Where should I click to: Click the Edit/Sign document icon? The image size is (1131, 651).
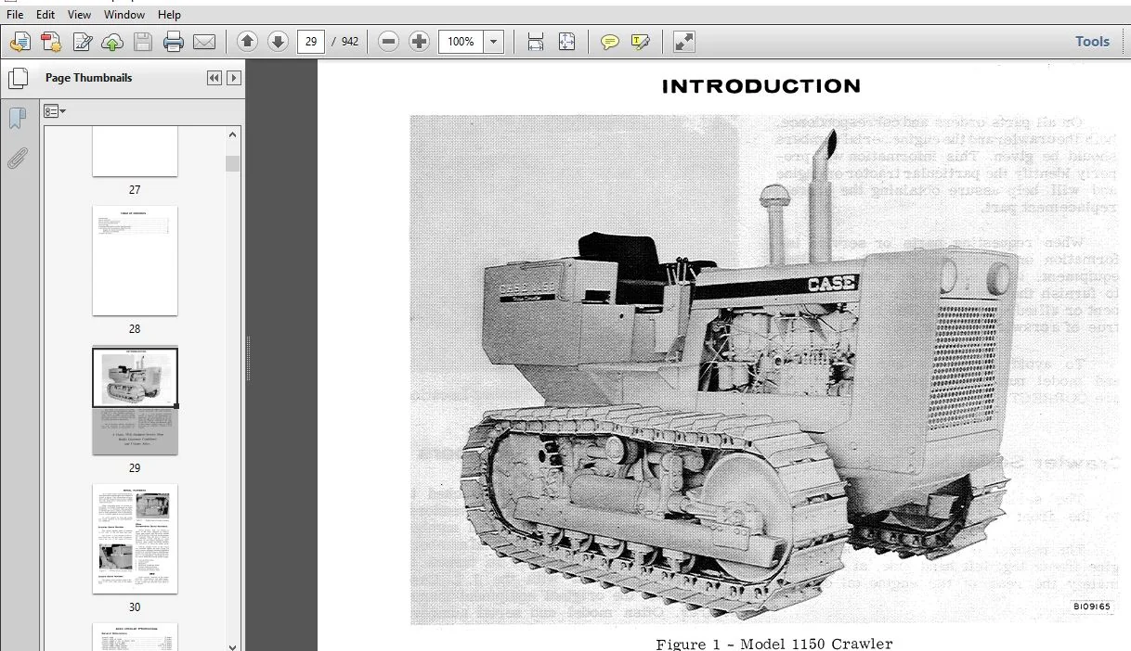coord(82,42)
